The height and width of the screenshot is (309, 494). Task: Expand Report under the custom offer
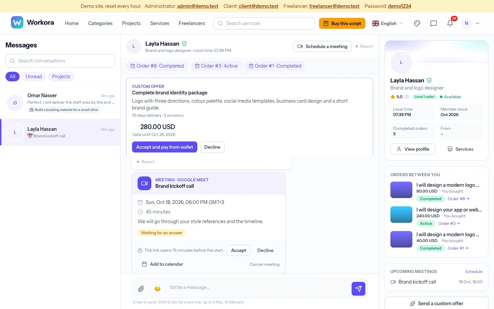coord(146,162)
